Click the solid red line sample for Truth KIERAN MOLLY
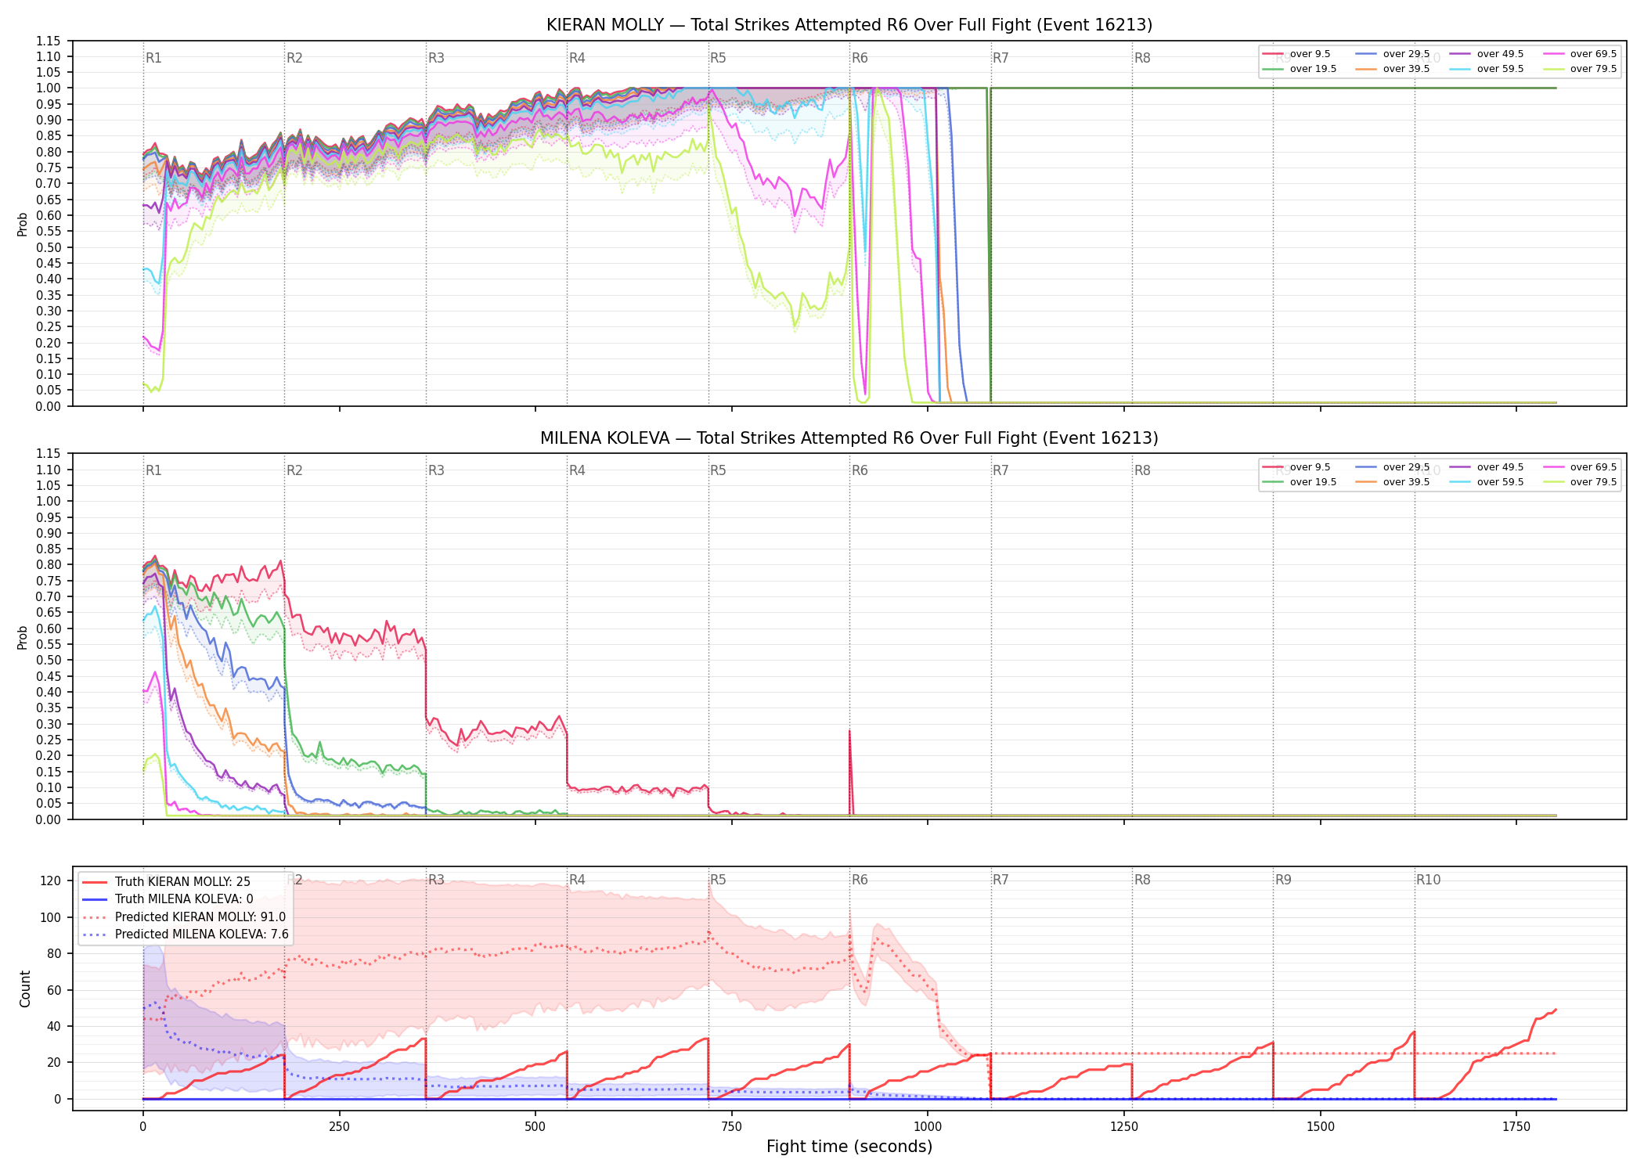Viewport: 1644px width, 1174px height. 95,882
